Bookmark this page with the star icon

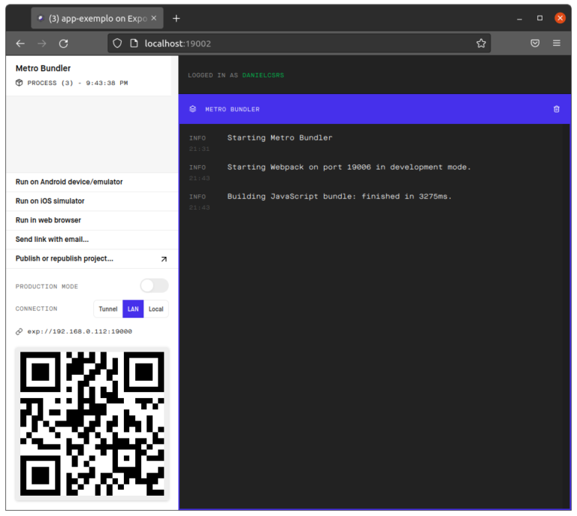[x=481, y=44]
